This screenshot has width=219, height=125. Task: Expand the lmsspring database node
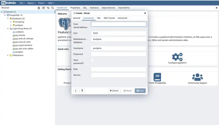(11, 22)
